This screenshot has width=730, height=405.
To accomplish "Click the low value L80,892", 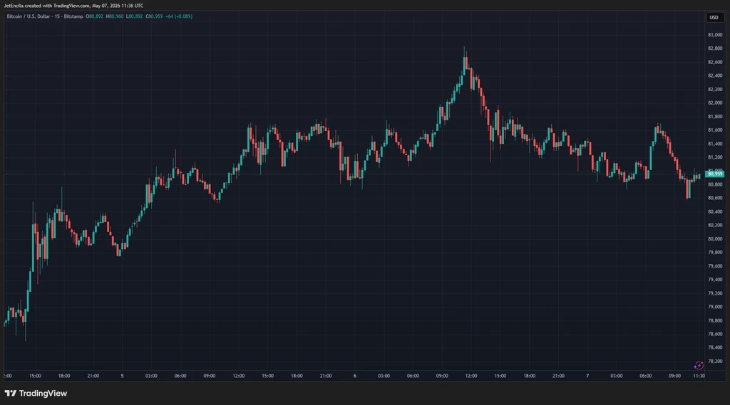I will (x=135, y=16).
